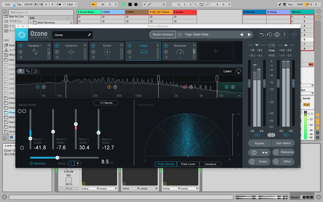The image size is (323, 202).
Task: Solo the Equalizer 1 module
Action: [x=20, y=52]
